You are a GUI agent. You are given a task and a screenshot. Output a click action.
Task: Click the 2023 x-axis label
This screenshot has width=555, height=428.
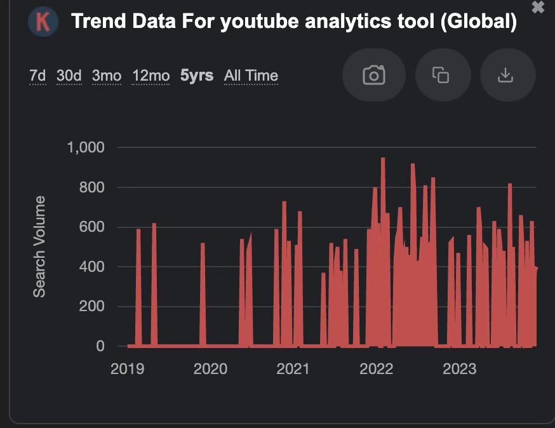tap(460, 369)
